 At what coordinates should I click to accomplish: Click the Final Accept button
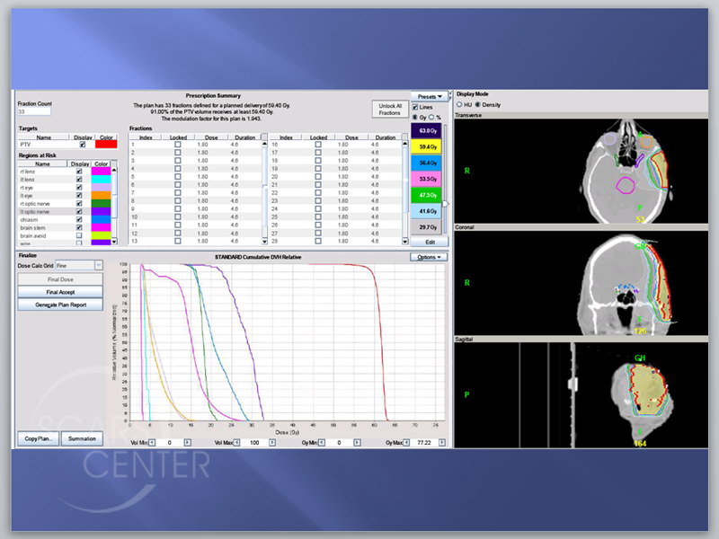(x=60, y=292)
